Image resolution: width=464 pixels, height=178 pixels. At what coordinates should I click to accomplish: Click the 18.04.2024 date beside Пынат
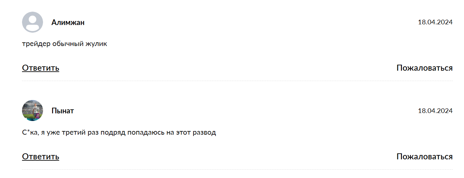pos(435,111)
